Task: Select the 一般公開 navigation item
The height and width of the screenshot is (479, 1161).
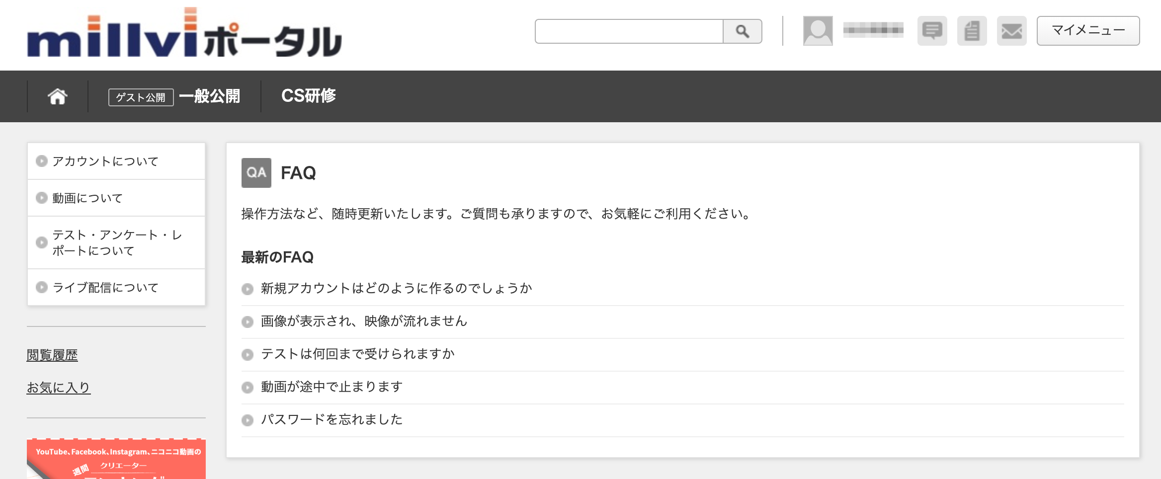Action: 209,96
